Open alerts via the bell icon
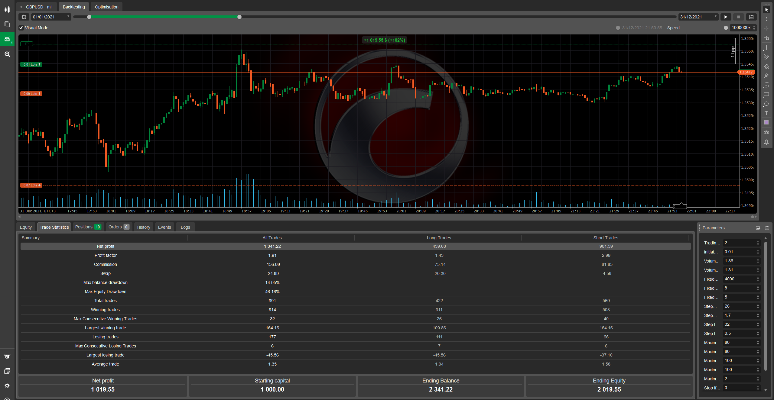 [x=766, y=142]
